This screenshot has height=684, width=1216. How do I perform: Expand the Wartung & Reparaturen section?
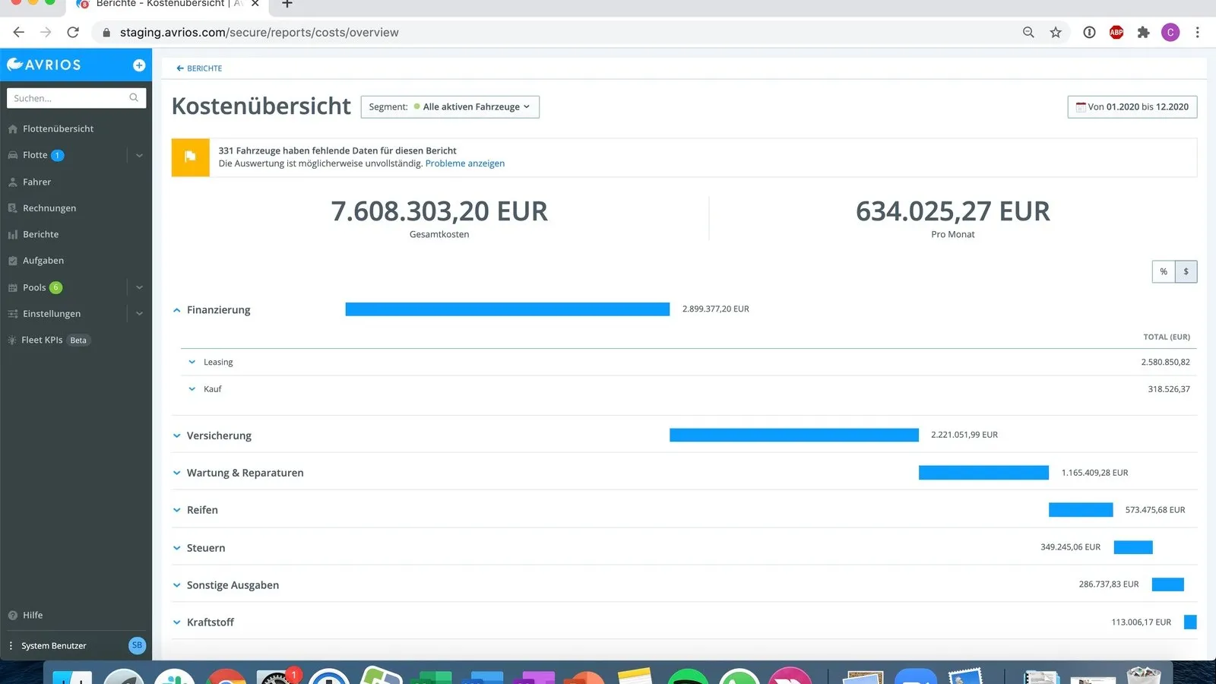176,473
